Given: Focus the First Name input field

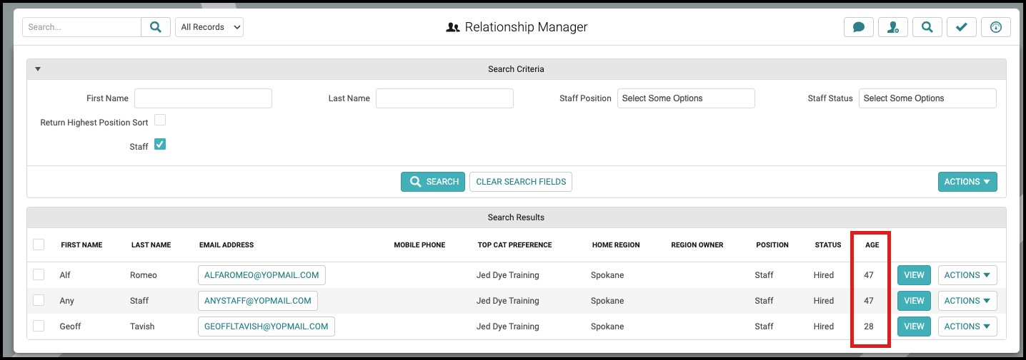Looking at the screenshot, I should 203,98.
